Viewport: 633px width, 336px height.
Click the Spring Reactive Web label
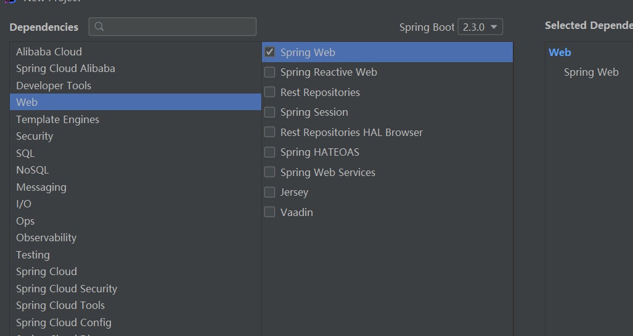[329, 72]
